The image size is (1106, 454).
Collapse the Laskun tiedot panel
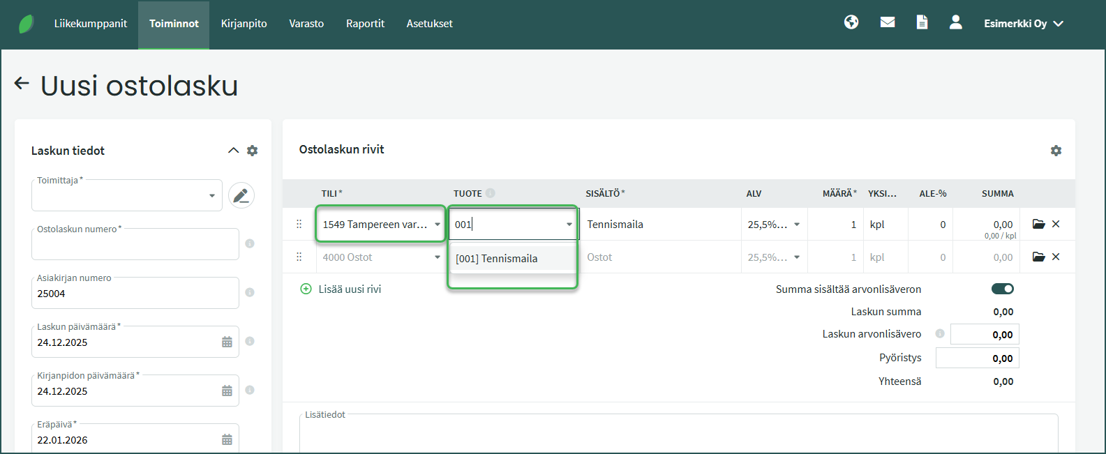click(233, 151)
